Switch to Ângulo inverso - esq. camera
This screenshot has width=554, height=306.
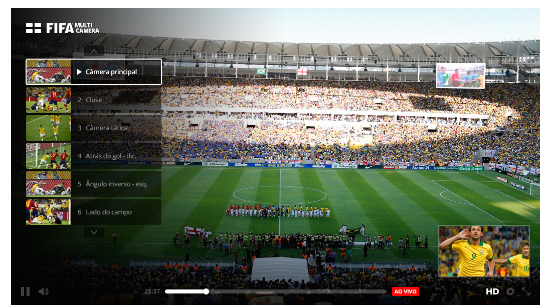pos(94,184)
